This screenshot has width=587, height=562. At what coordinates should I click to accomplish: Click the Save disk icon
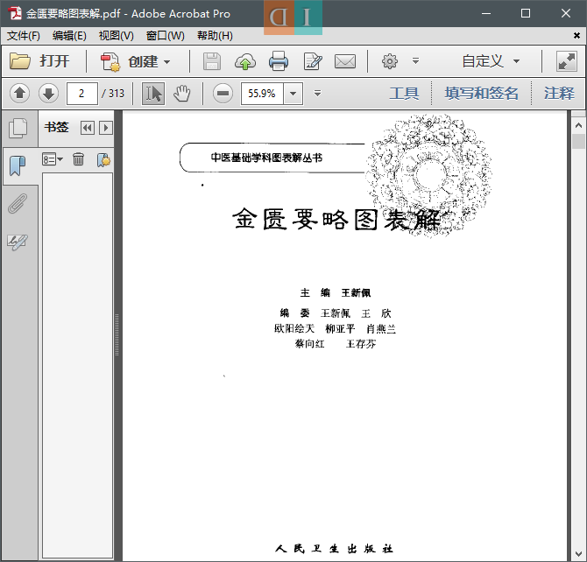[x=212, y=61]
